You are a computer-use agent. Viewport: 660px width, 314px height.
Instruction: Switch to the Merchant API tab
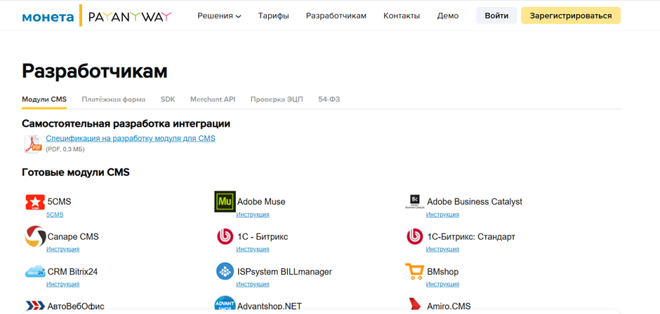[213, 100]
